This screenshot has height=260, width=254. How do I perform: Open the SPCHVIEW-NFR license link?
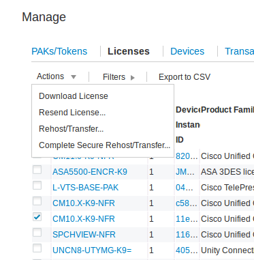point(84,235)
